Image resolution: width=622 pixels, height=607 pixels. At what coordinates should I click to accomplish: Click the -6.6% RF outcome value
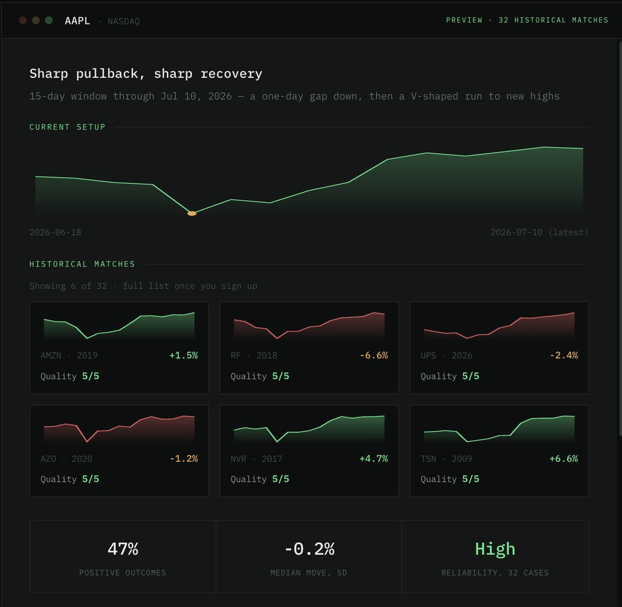coord(374,355)
